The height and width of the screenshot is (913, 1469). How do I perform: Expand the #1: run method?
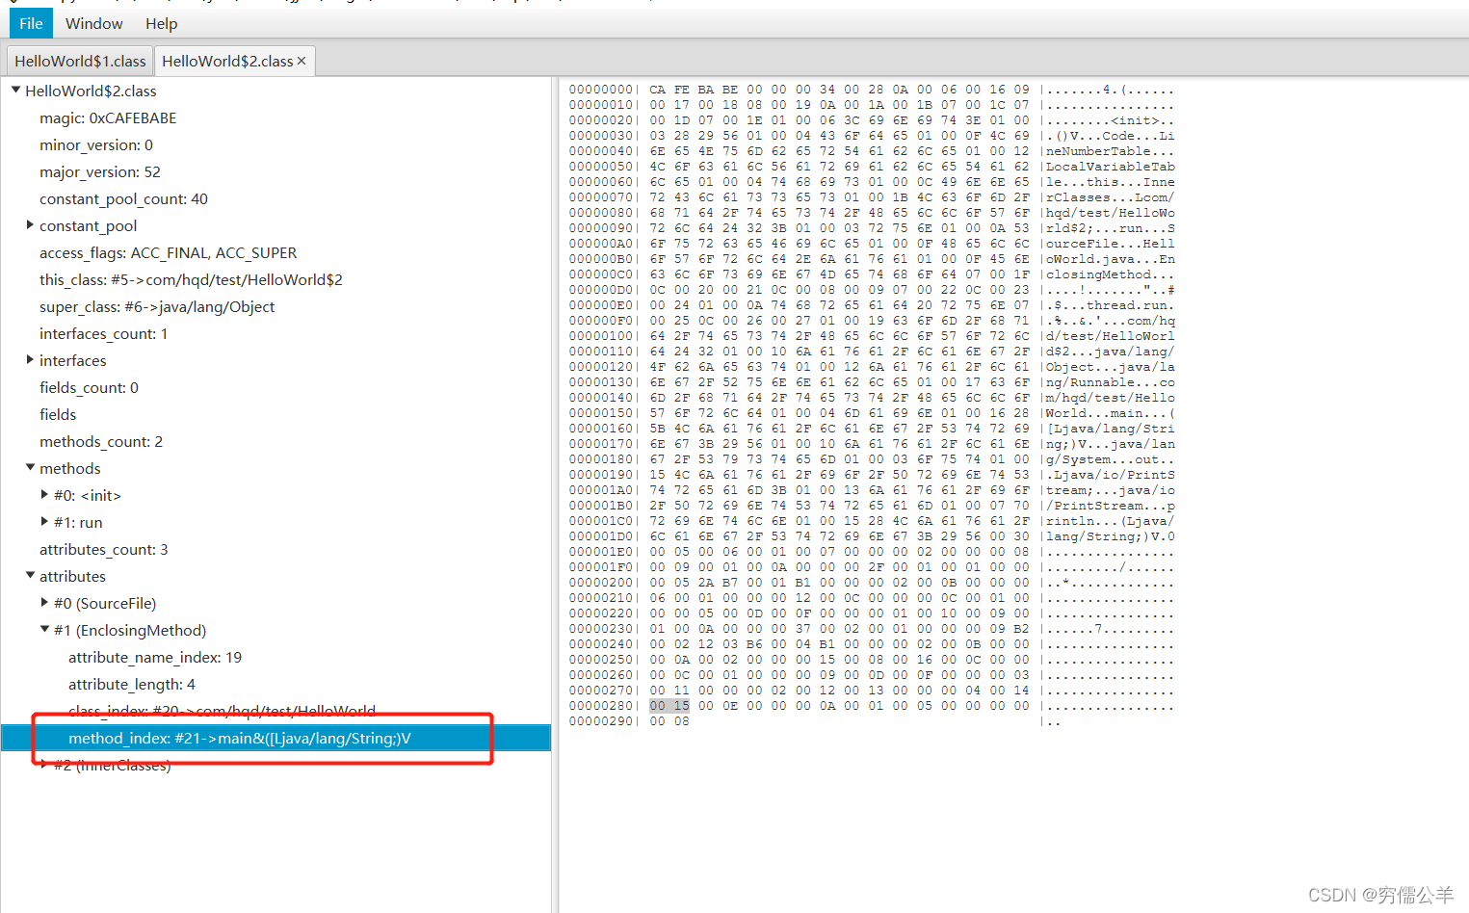tap(44, 521)
